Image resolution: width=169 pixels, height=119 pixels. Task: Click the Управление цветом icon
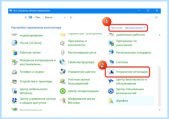click(x=63, y=72)
